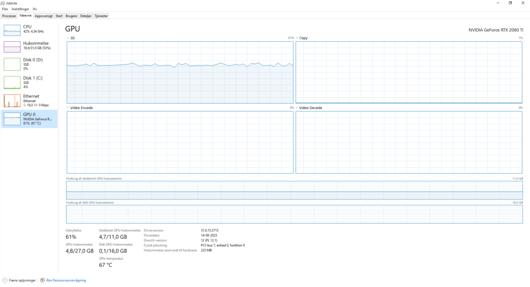Click the Ressourceovervågning icon at the bottom
Screen dimensions: 530x287
point(42,280)
